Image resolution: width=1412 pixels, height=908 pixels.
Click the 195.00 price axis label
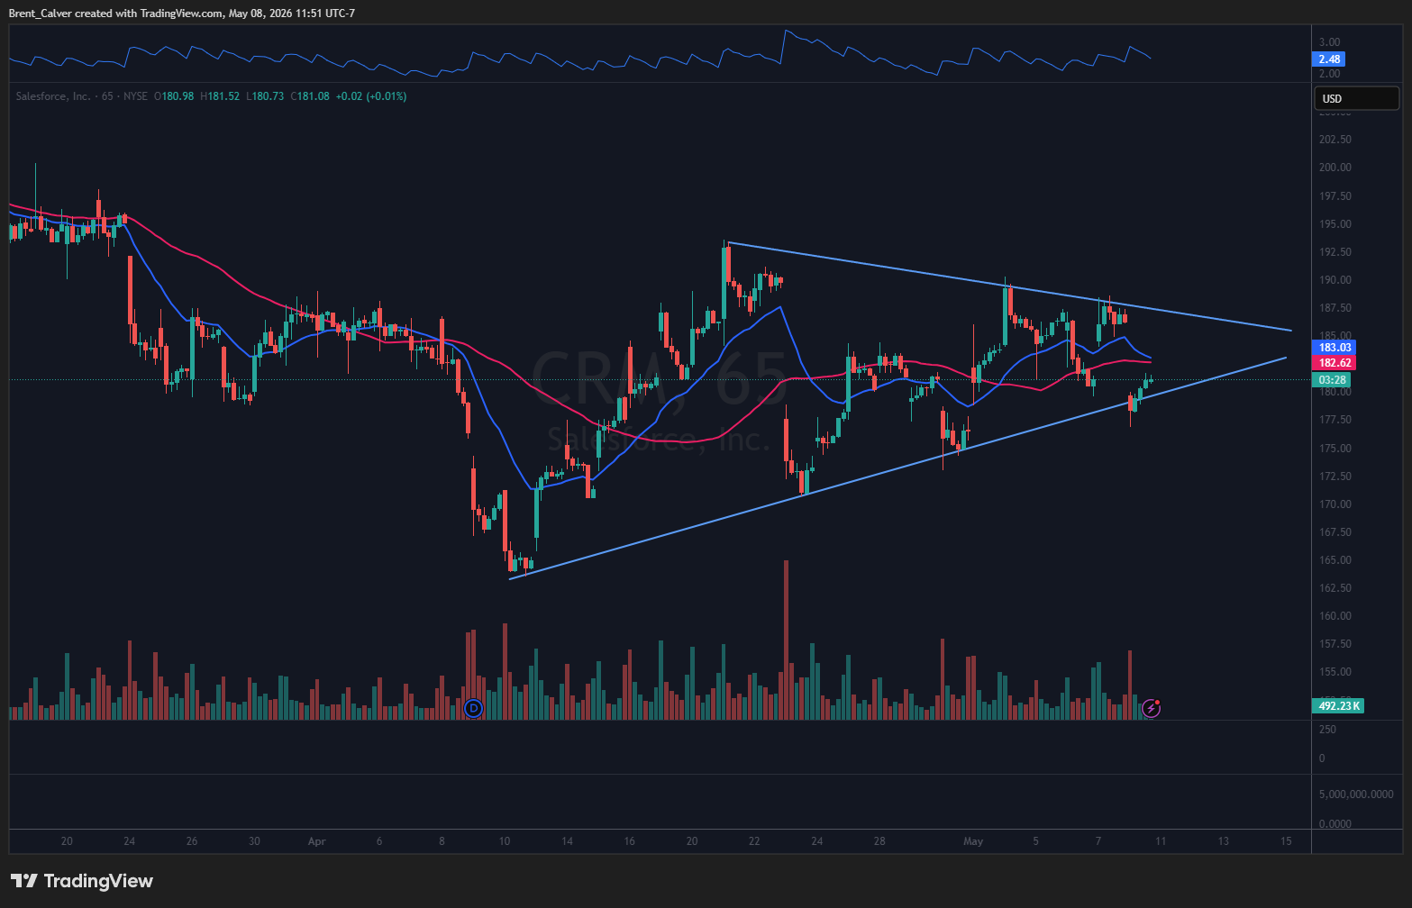pos(1335,224)
